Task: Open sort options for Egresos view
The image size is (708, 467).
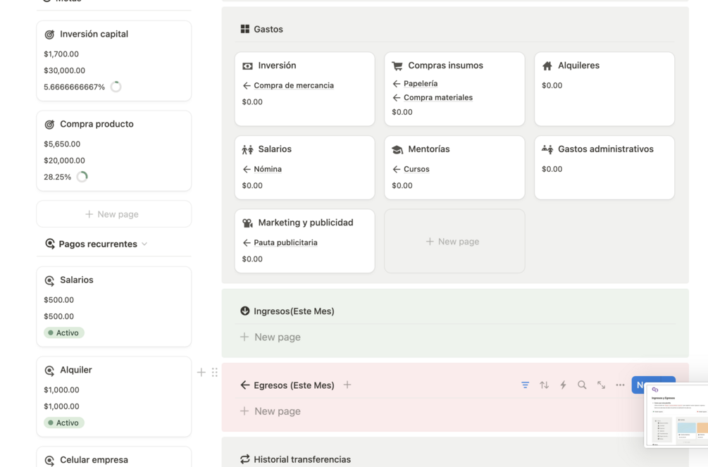Action: click(545, 385)
